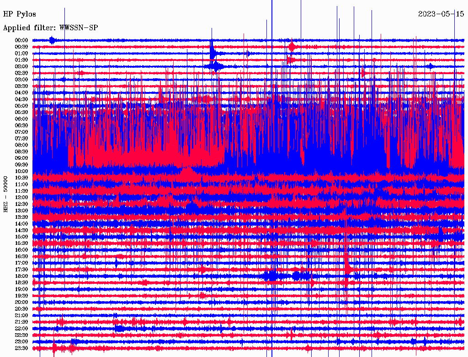Click the large blue event on 18:00 trace
Viewport: 468px width, 357px height.
pyautogui.click(x=272, y=276)
